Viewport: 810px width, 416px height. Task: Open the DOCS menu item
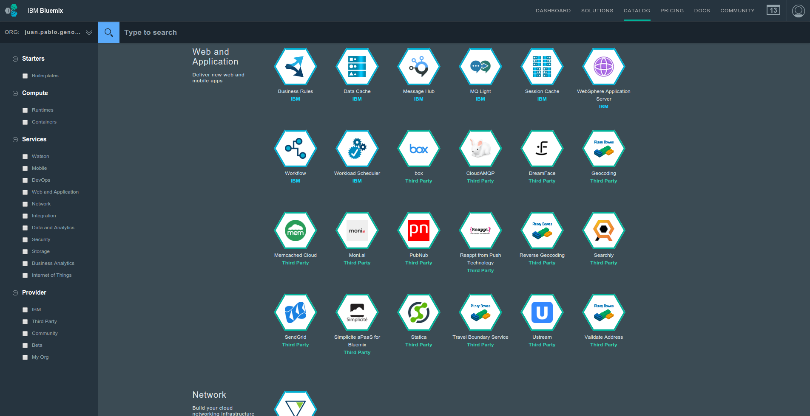point(702,11)
